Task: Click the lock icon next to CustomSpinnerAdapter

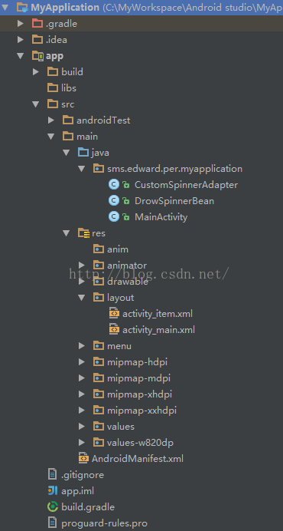Action: click(x=126, y=185)
